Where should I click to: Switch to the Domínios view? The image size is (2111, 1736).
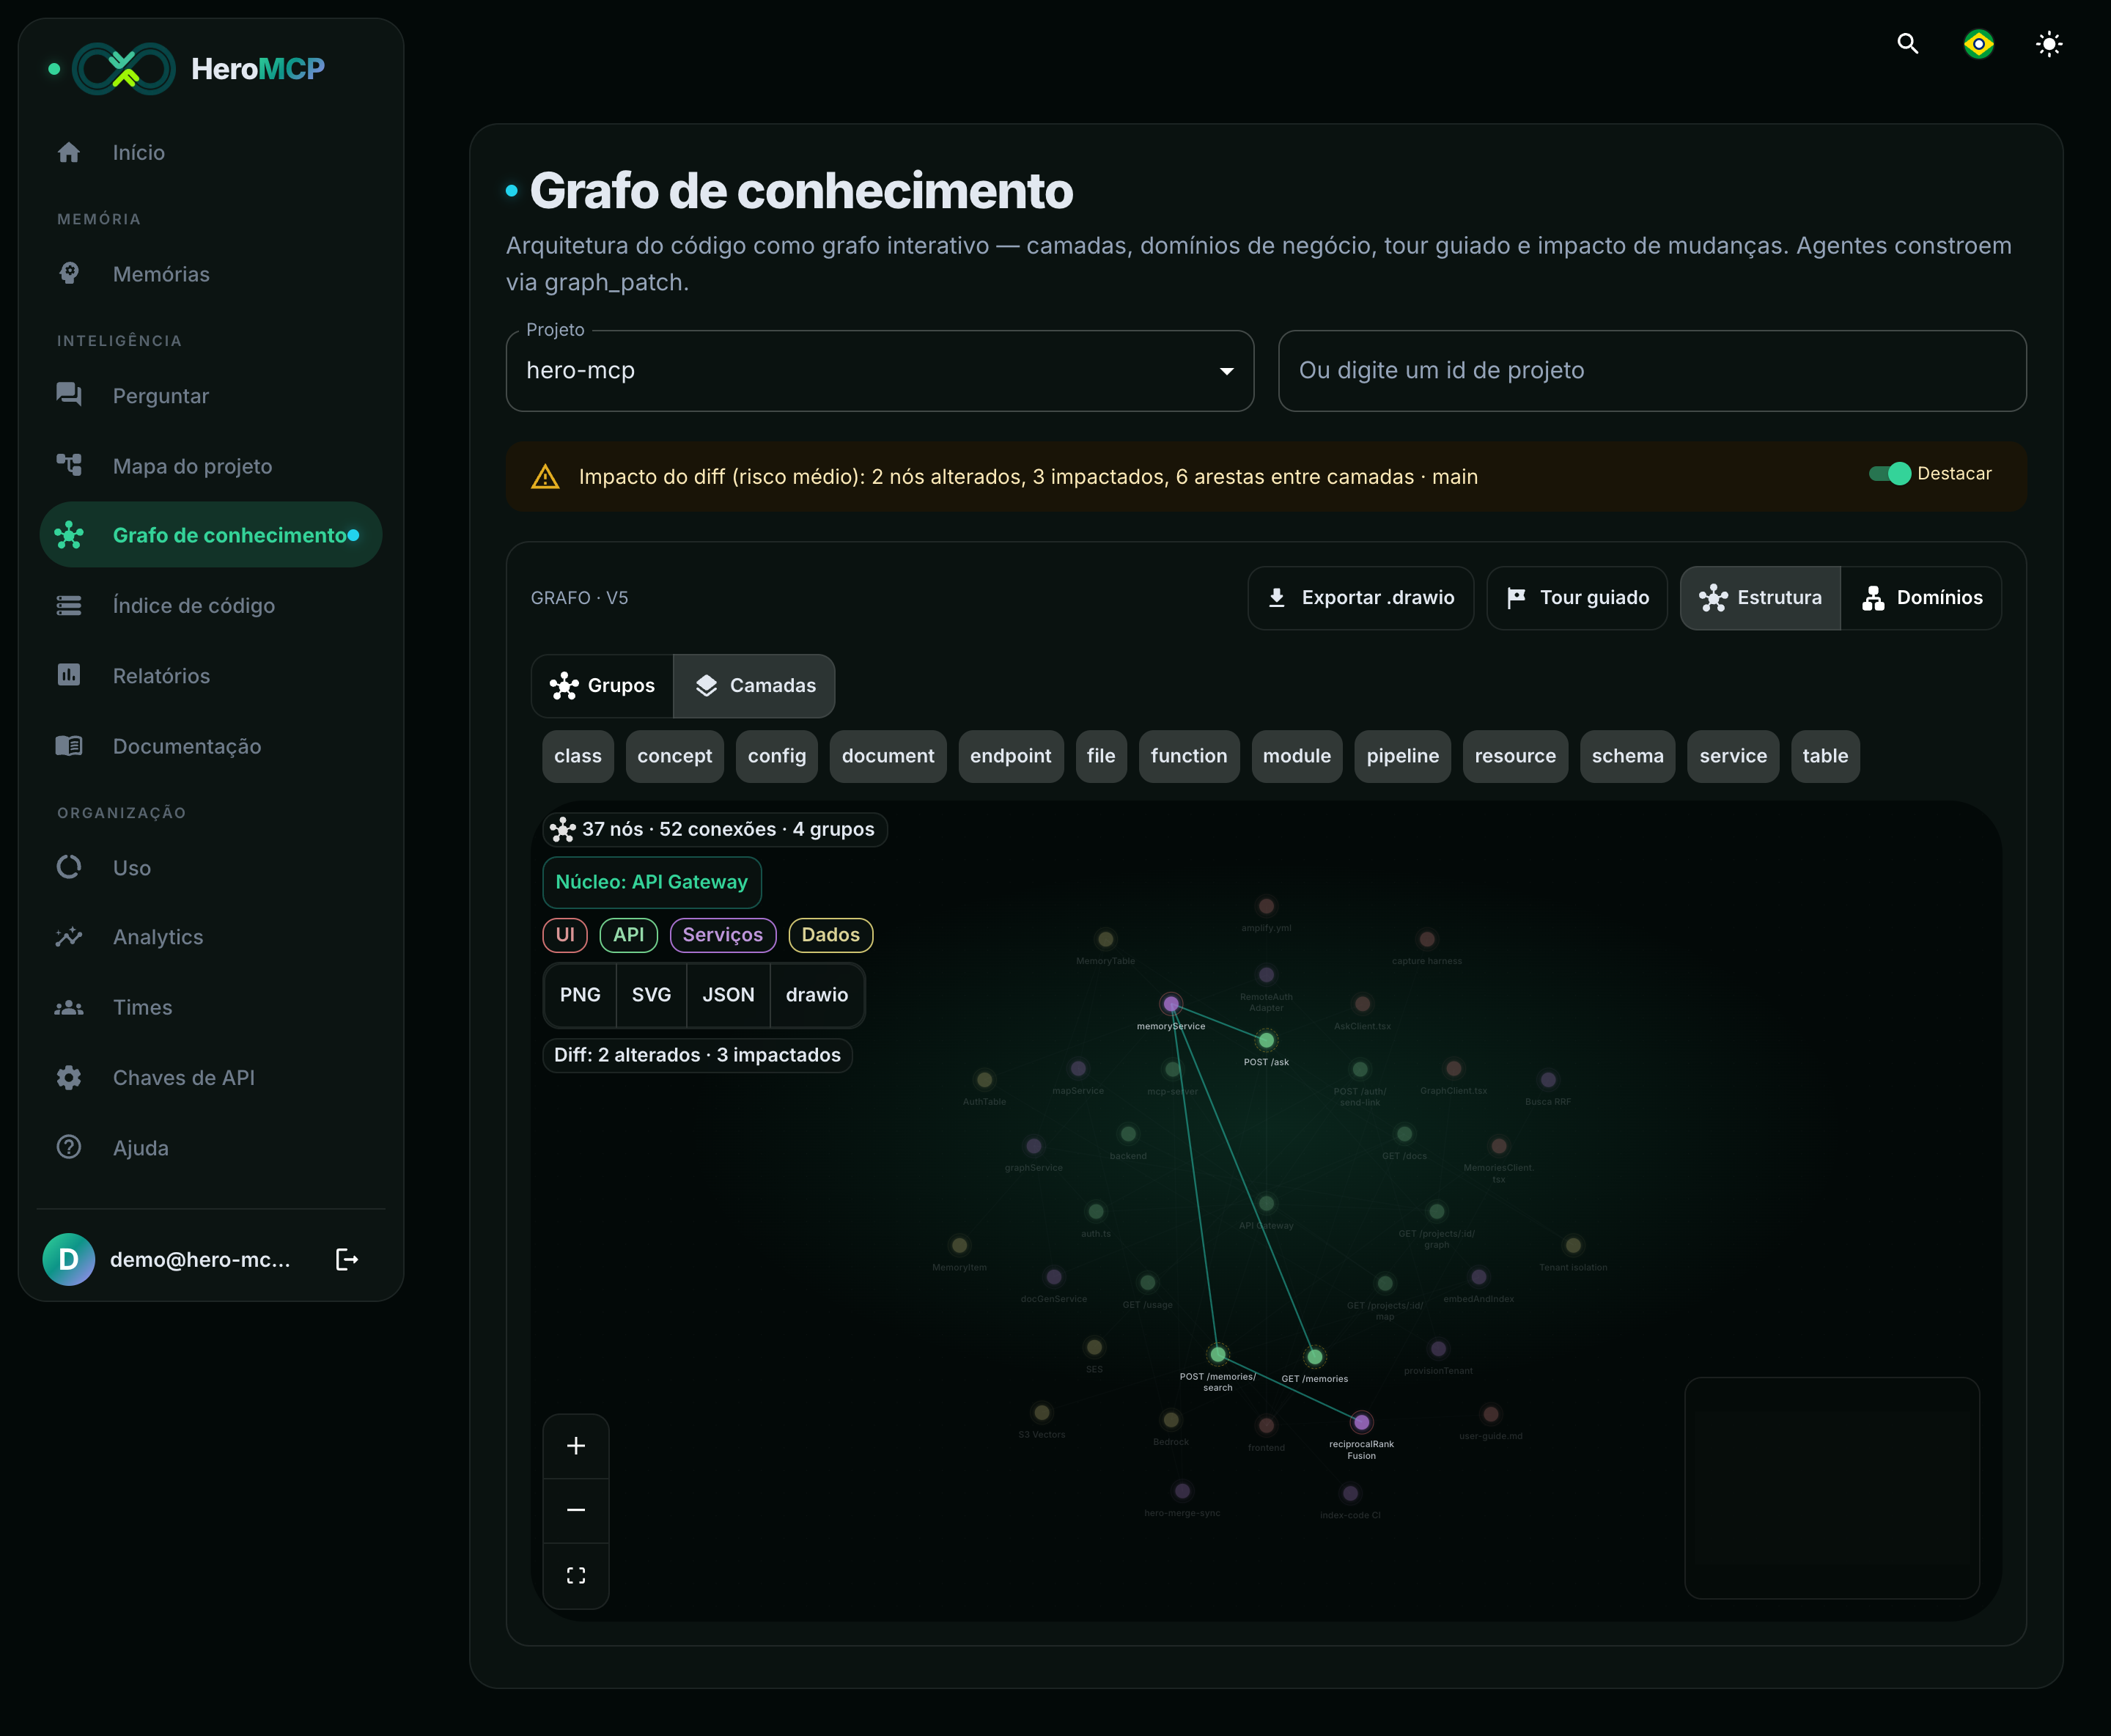[1921, 598]
